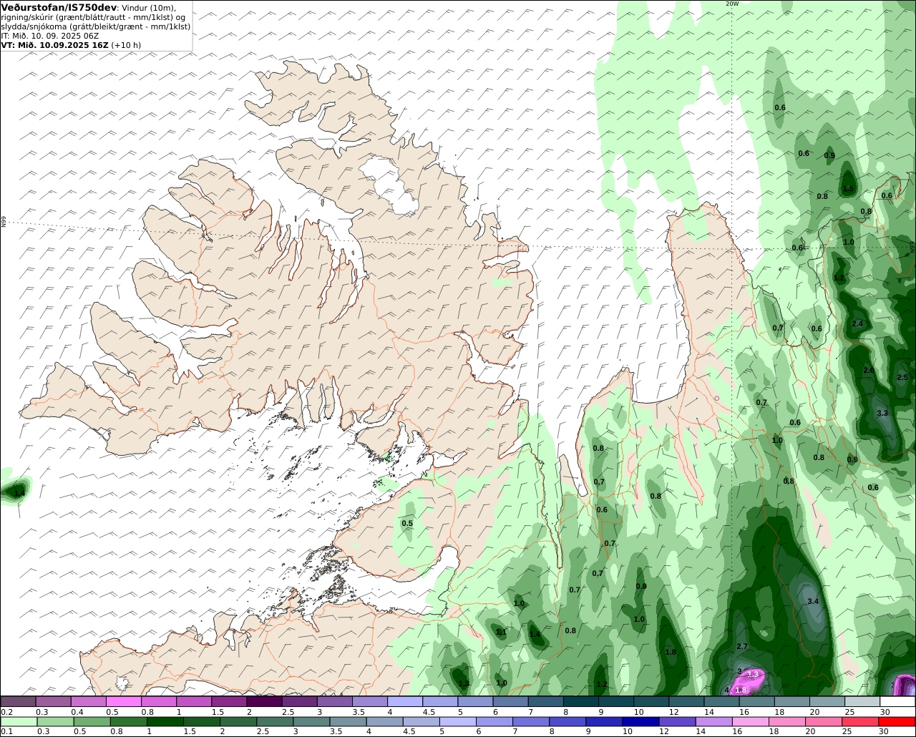Click the 1.1 precipitation value on the map
This screenshot has height=737, width=916.
click(x=501, y=632)
